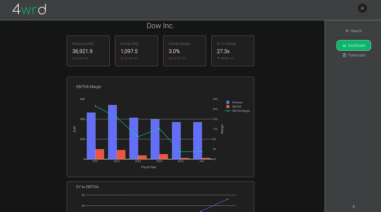Screen dimensions: 381x212
Task: Click the 2022 blue Revenue bar
Action: tap(113, 132)
